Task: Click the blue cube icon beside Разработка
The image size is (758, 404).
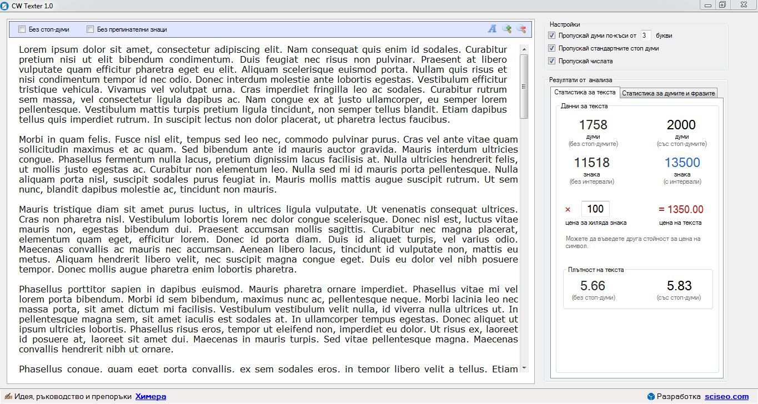Action: [x=651, y=396]
